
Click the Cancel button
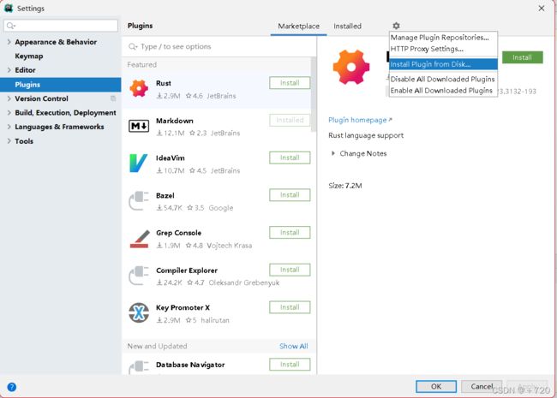click(482, 387)
